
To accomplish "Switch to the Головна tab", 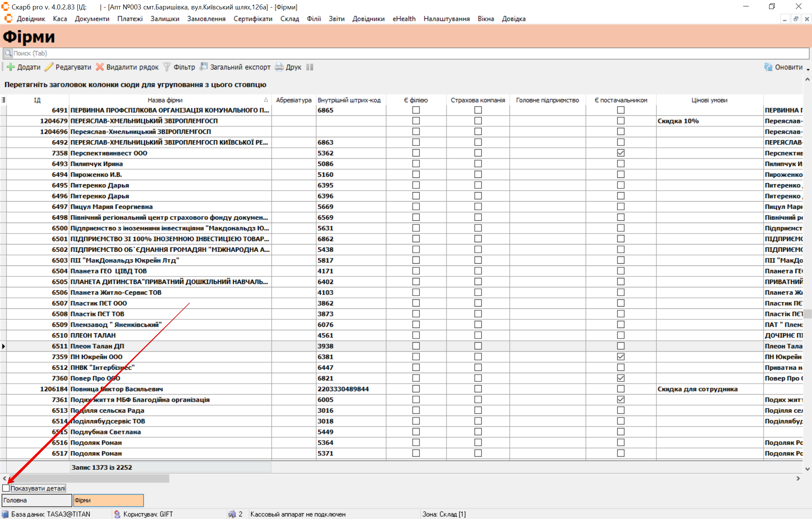I will pos(36,500).
